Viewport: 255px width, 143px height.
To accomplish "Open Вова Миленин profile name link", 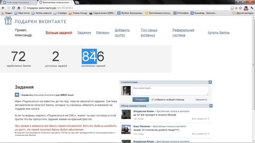I will click(x=142, y=126).
